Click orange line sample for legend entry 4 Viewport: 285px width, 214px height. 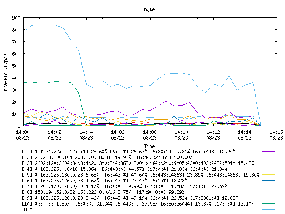pos(269,169)
